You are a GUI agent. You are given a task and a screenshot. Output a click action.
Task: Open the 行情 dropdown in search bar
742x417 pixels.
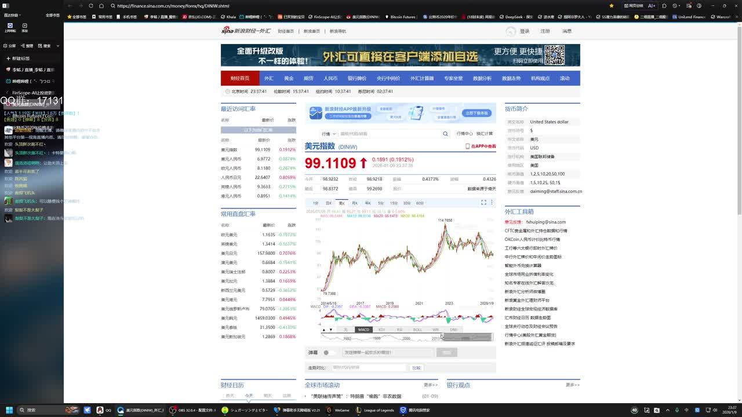click(329, 134)
